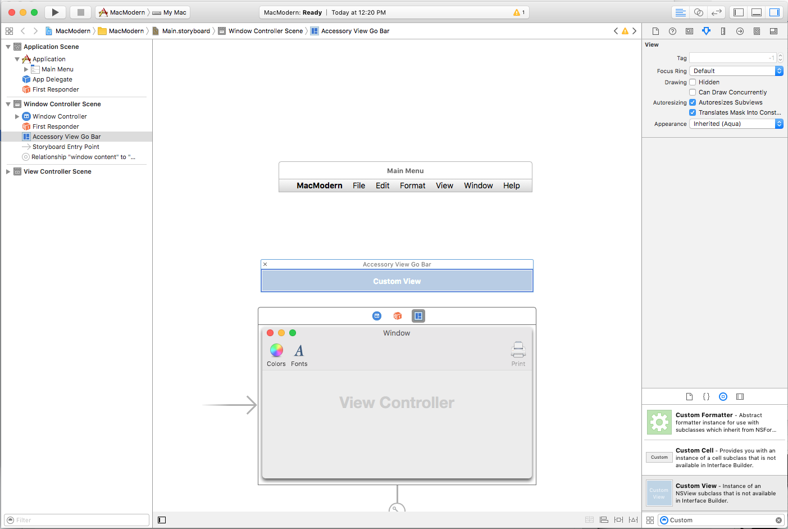Click Format in the designed Main Menu

[412, 186]
